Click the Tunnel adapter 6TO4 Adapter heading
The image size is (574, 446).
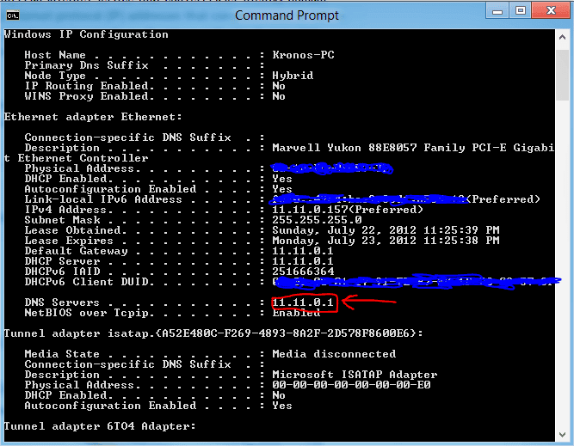(100, 426)
